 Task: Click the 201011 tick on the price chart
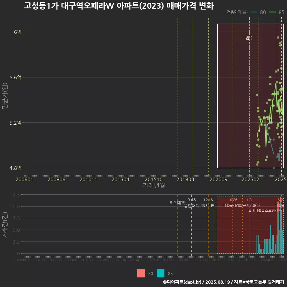(x=88, y=179)
